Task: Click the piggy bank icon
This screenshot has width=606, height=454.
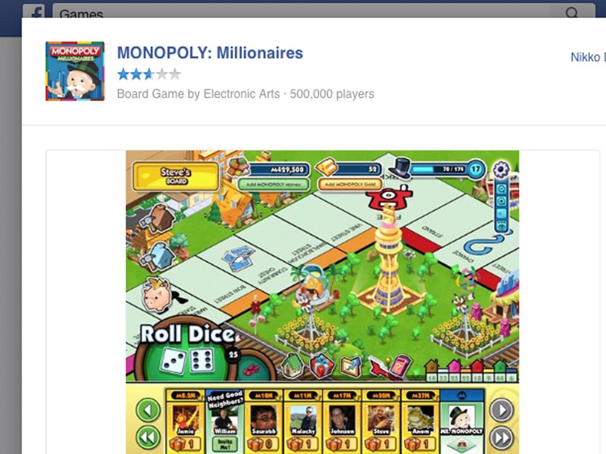Action: click(x=158, y=296)
